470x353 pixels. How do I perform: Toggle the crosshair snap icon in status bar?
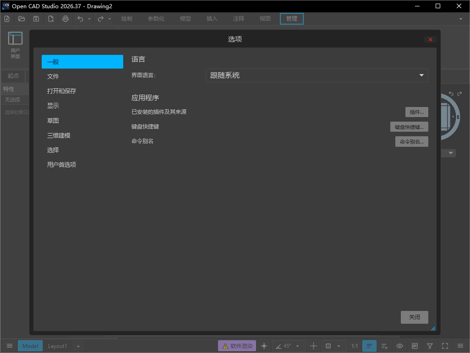tap(264, 346)
